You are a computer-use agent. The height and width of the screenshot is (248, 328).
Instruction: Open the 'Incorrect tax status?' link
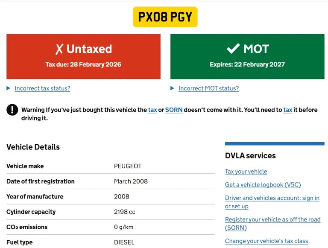point(42,88)
